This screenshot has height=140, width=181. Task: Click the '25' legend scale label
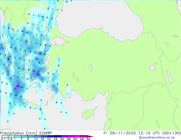[x=55, y=139]
